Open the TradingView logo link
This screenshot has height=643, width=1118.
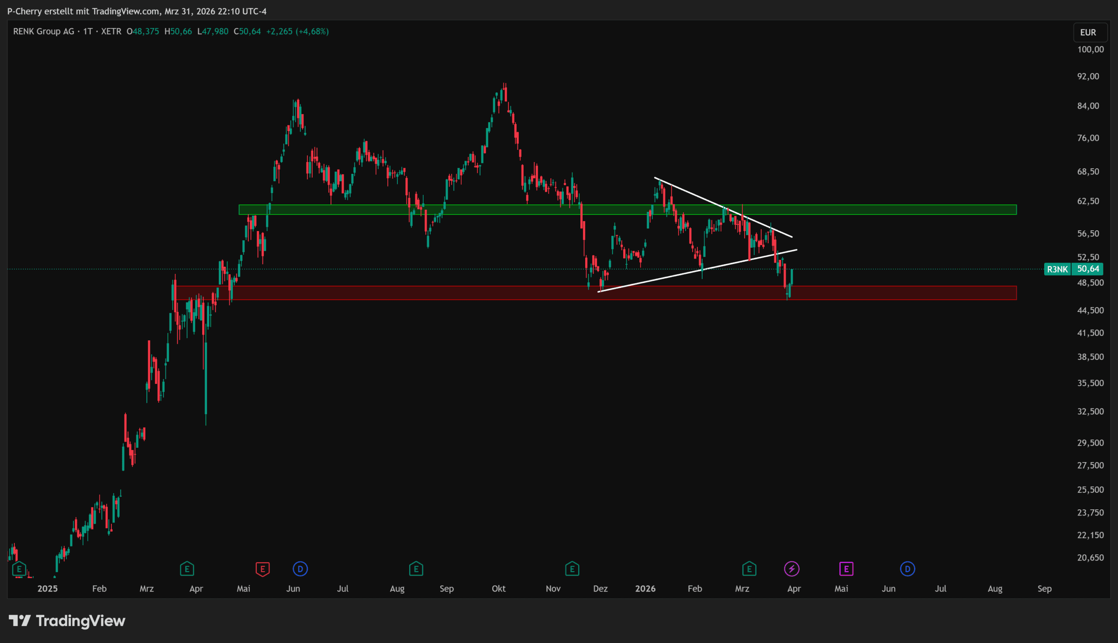click(67, 621)
